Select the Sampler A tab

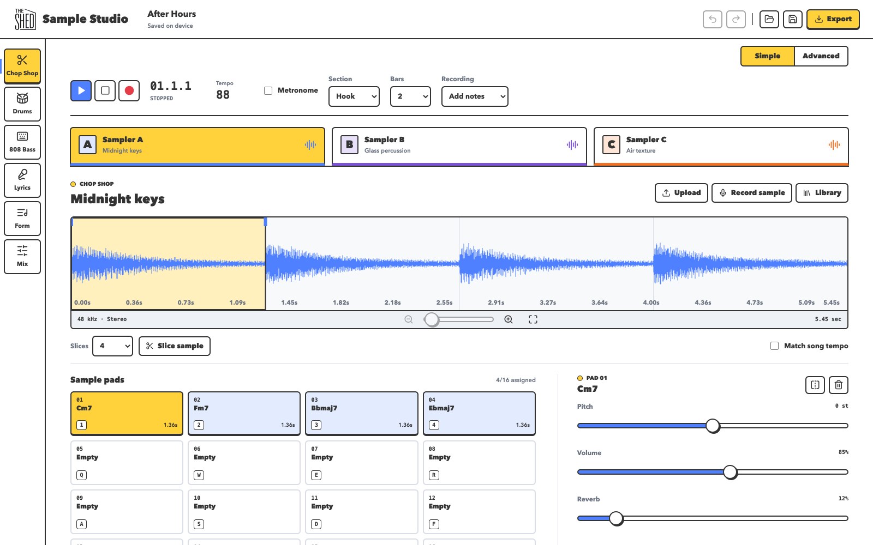pyautogui.click(x=198, y=146)
